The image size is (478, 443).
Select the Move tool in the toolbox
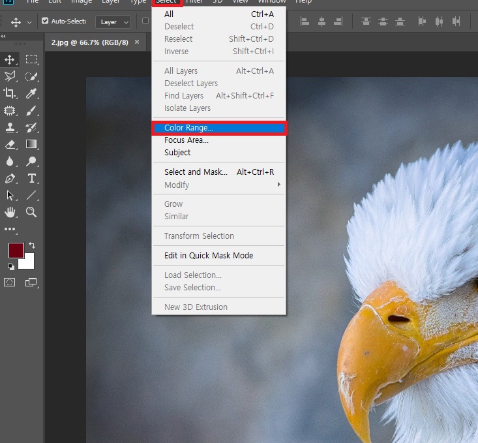pos(10,59)
